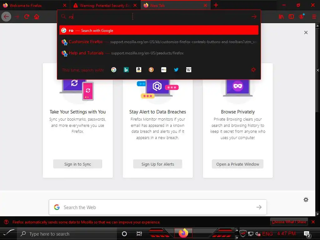Search this time with DuckDuckGo icon
Image resolution: width=320 pixels, height=240 pixels.
tap(151, 70)
